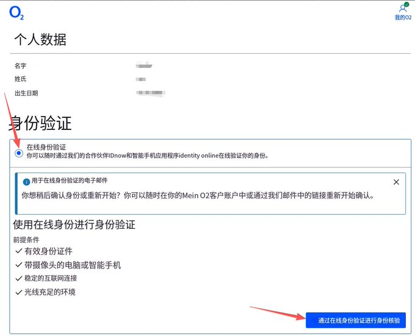Click the blurred value next to 出生日期
Image resolution: width=415 pixels, height=335 pixels.
pyautogui.click(x=151, y=93)
